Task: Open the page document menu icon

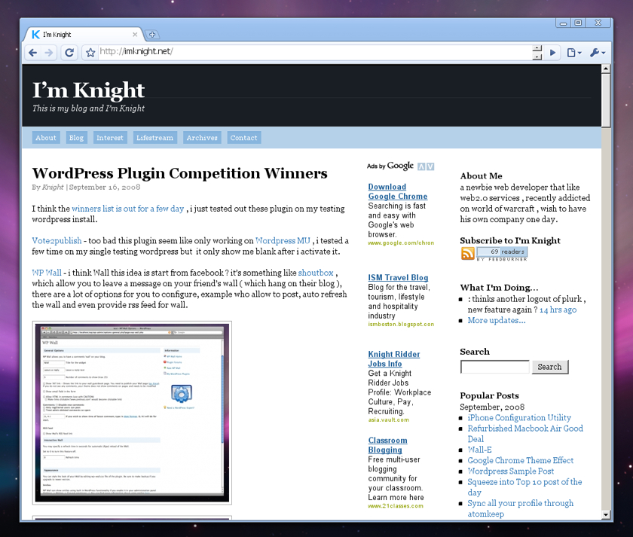Action: click(x=573, y=53)
